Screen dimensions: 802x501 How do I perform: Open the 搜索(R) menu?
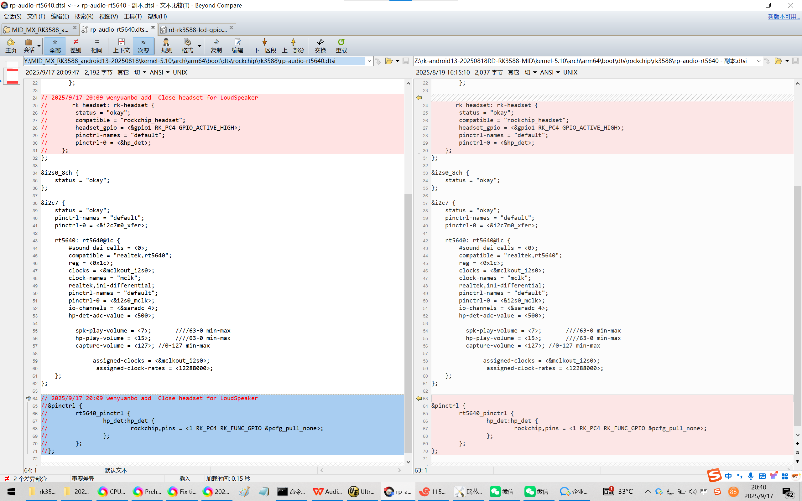pos(84,16)
